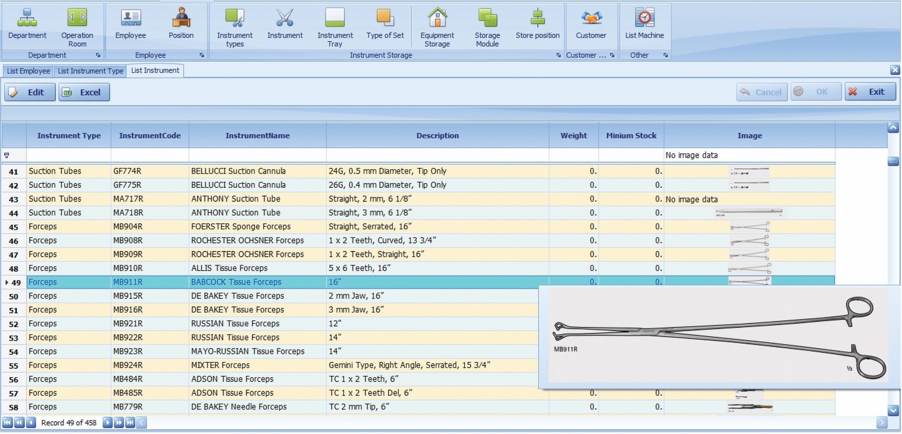Export list with the Excel button
This screenshot has height=434, width=902.
click(84, 92)
